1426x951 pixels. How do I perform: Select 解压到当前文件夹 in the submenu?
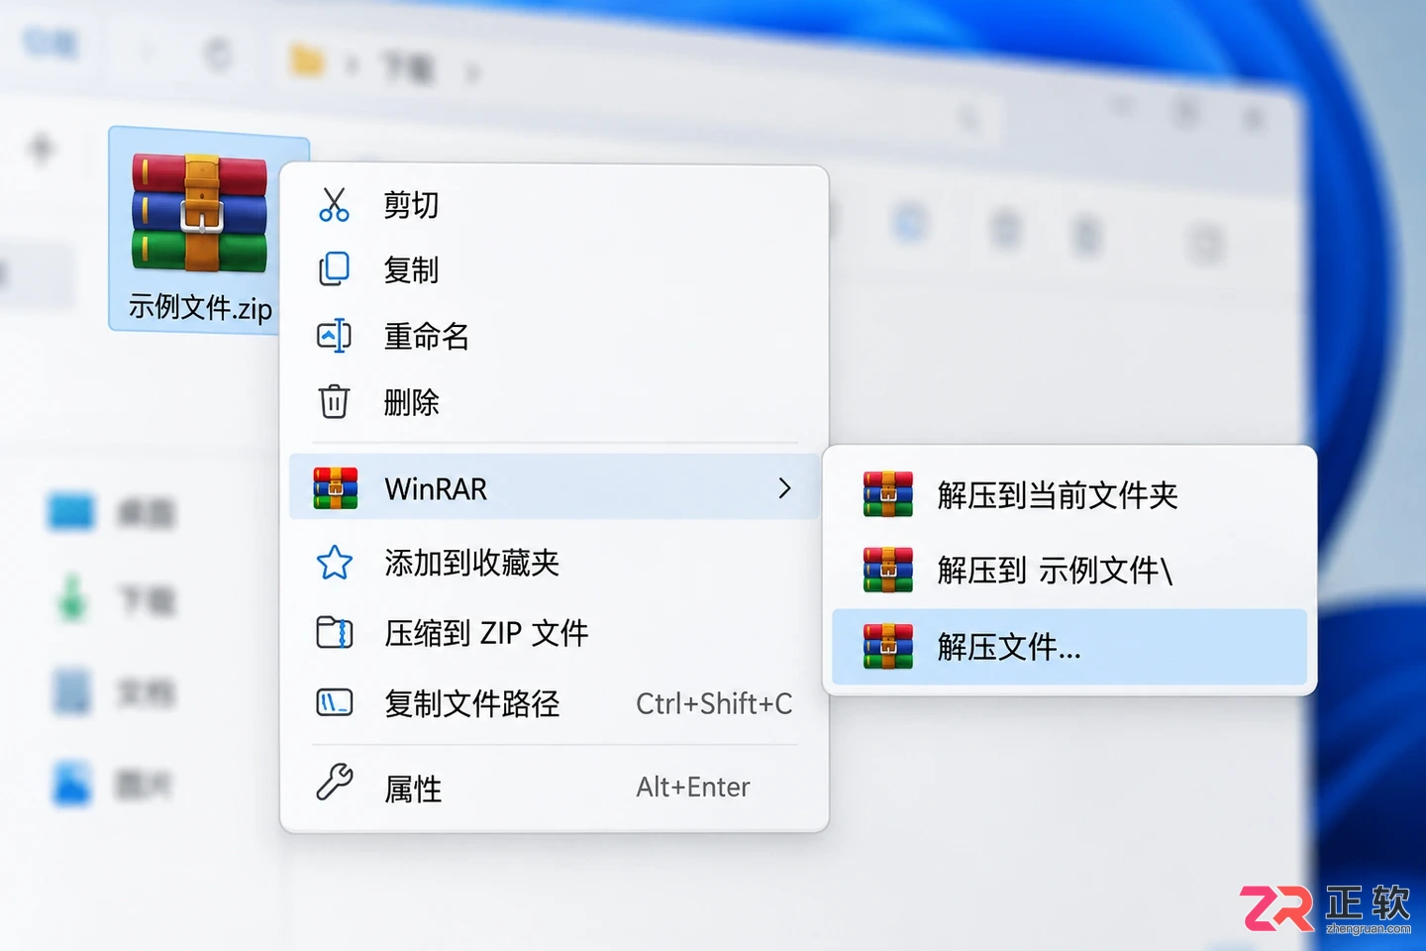coord(1069,494)
